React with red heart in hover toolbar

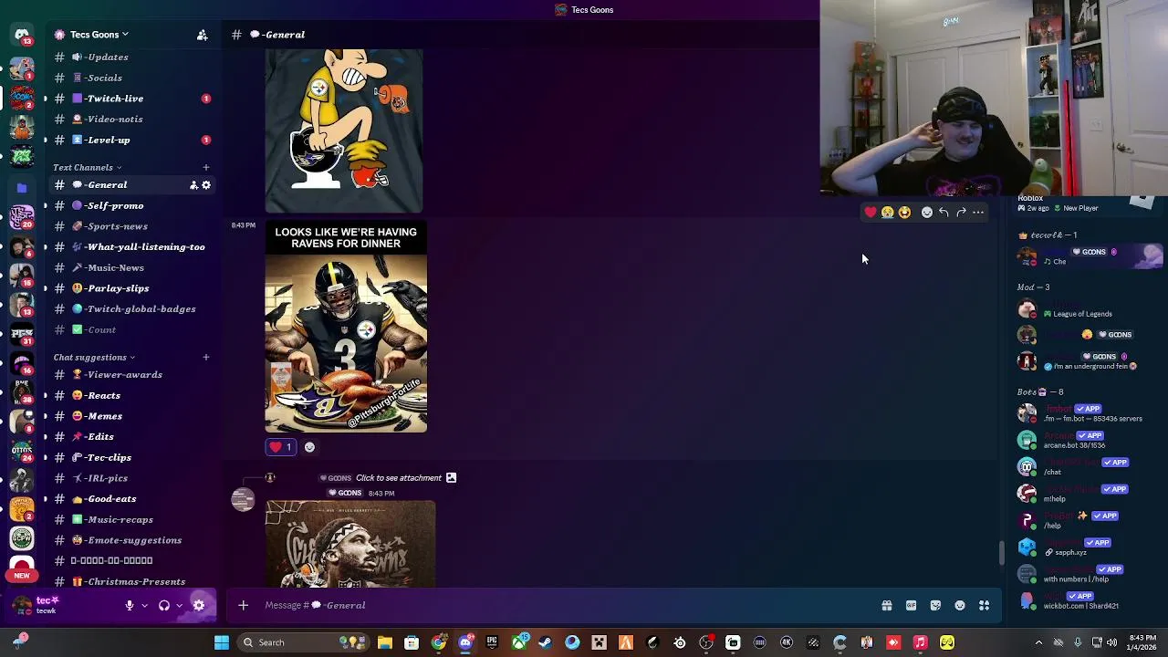[x=871, y=213]
